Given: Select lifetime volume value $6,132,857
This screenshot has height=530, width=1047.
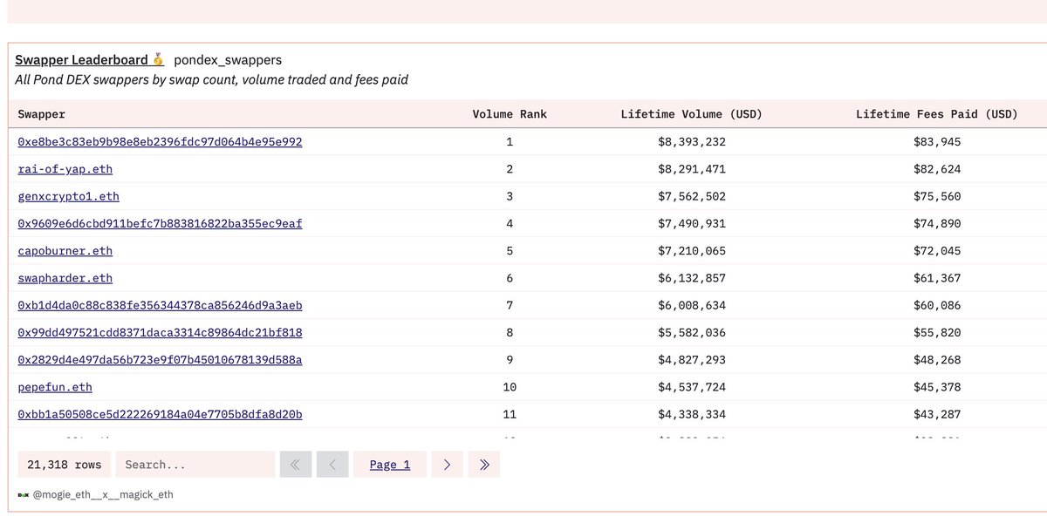Looking at the screenshot, I should pos(692,278).
